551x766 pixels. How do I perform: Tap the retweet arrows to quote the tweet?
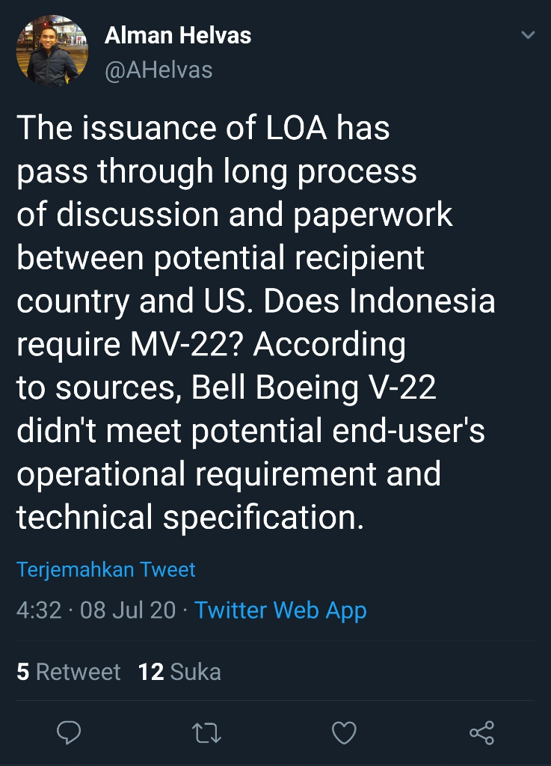(206, 734)
